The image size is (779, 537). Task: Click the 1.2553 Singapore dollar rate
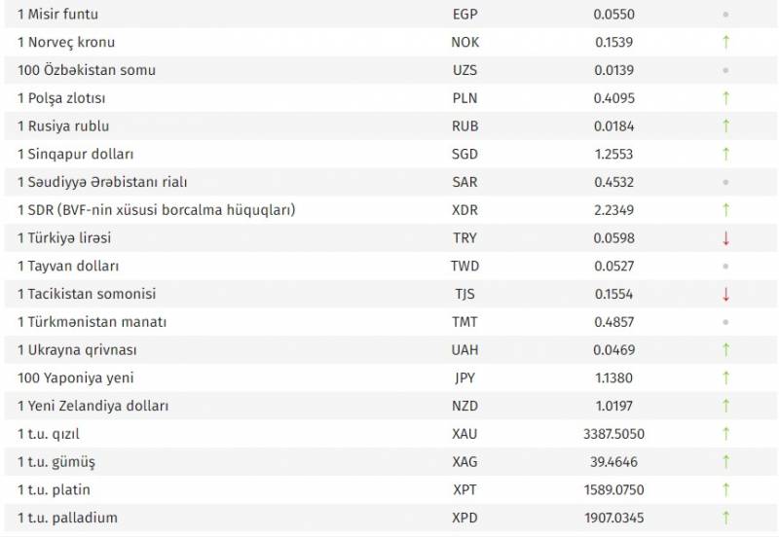coord(613,155)
